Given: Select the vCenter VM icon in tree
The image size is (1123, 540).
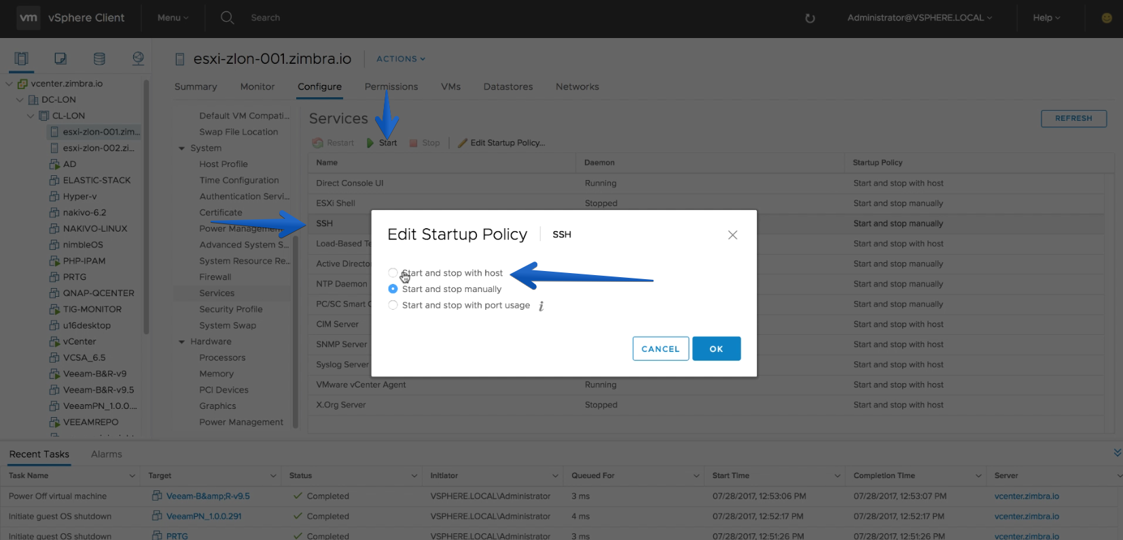Looking at the screenshot, I should point(54,342).
